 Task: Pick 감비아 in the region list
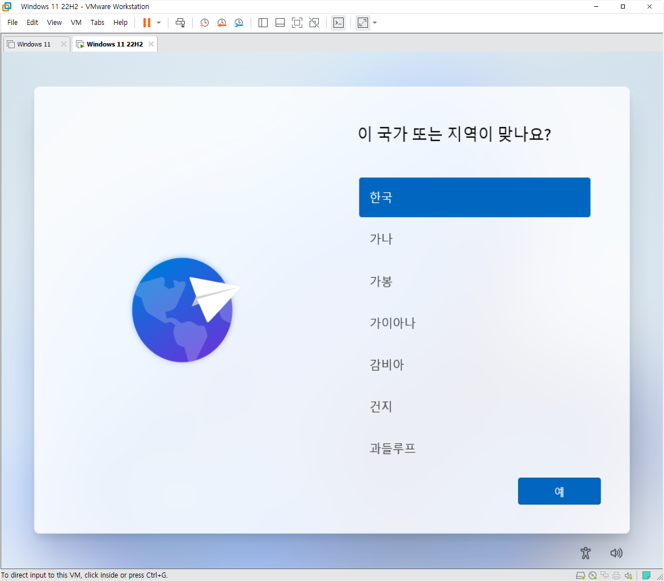[x=474, y=365]
